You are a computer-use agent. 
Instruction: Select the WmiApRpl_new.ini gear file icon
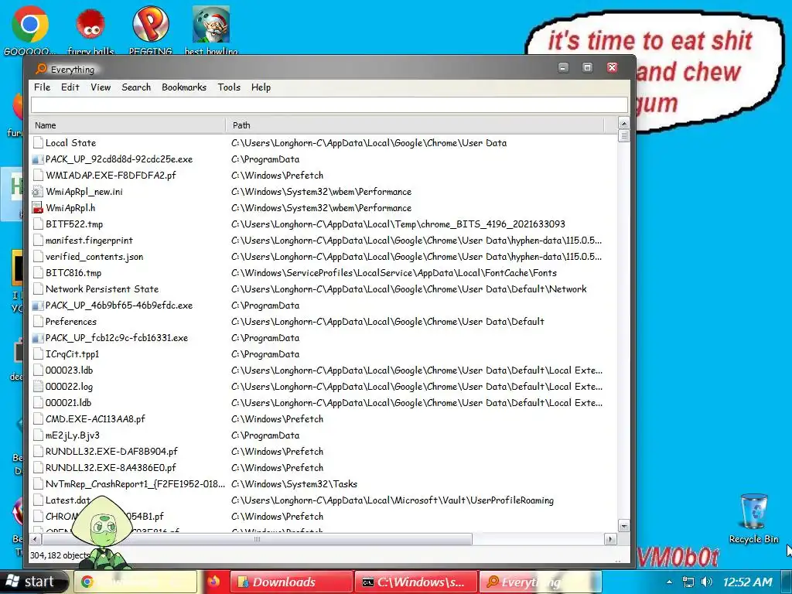click(x=37, y=192)
